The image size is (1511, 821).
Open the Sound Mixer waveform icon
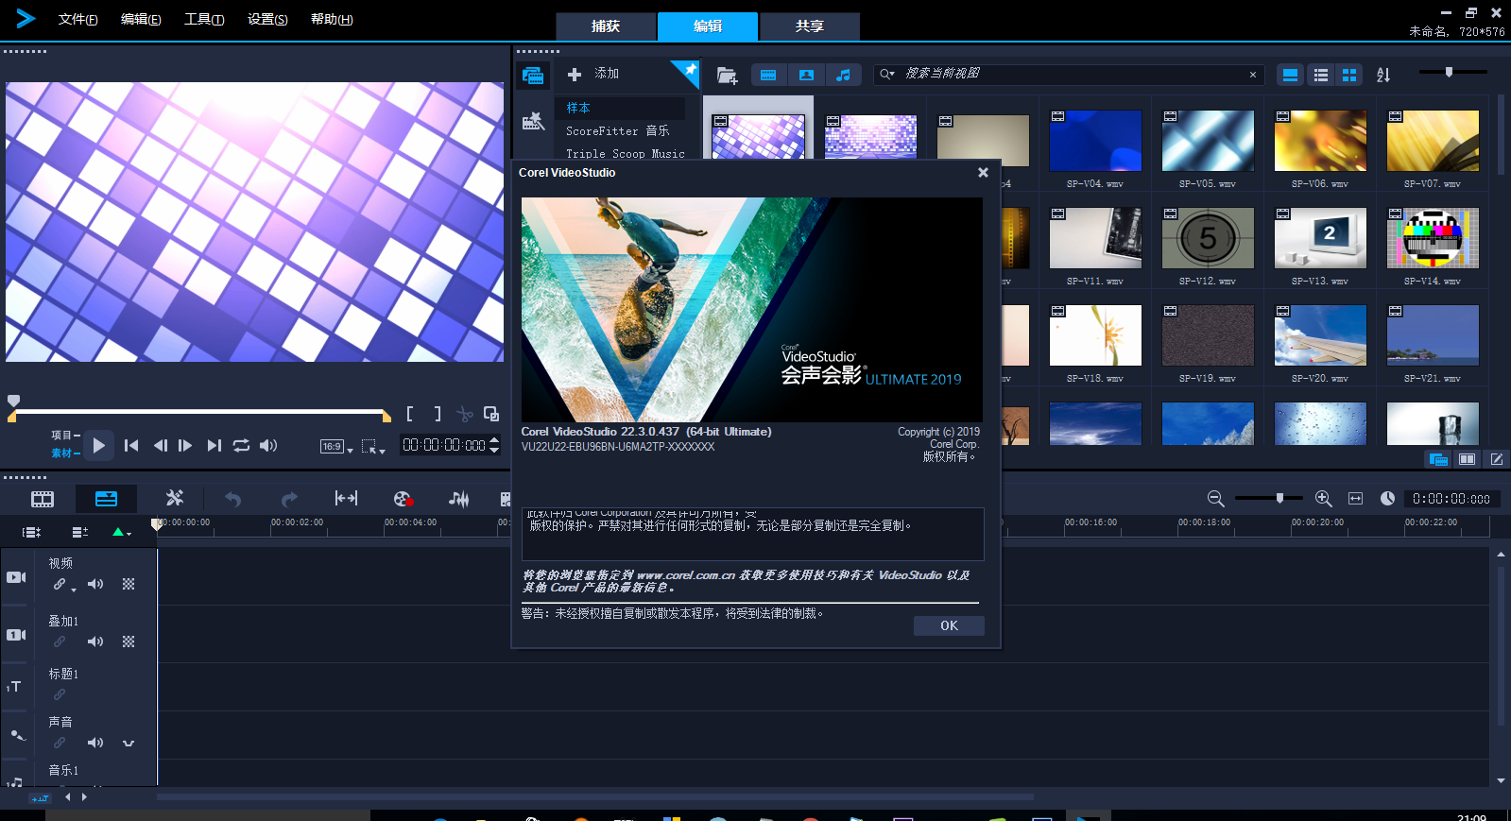tap(458, 499)
